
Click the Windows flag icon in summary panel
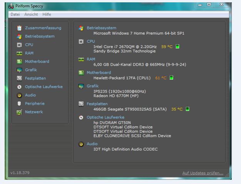pos(81,28)
